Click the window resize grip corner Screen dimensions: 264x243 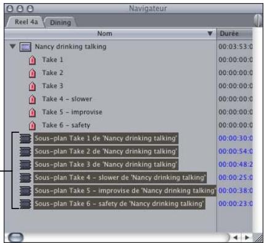258,237
